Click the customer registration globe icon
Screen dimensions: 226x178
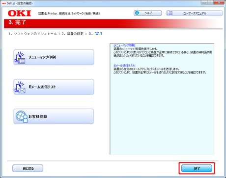click(22, 116)
